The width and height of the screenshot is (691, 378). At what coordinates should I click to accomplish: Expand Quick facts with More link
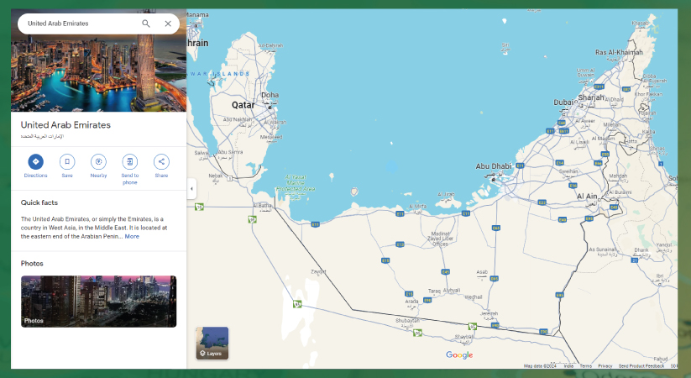click(132, 236)
